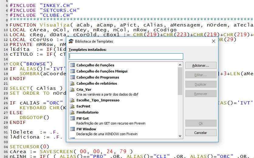This screenshot has width=254, height=158.
Task: Focus the Templates instalados search field
Action: [126, 56]
